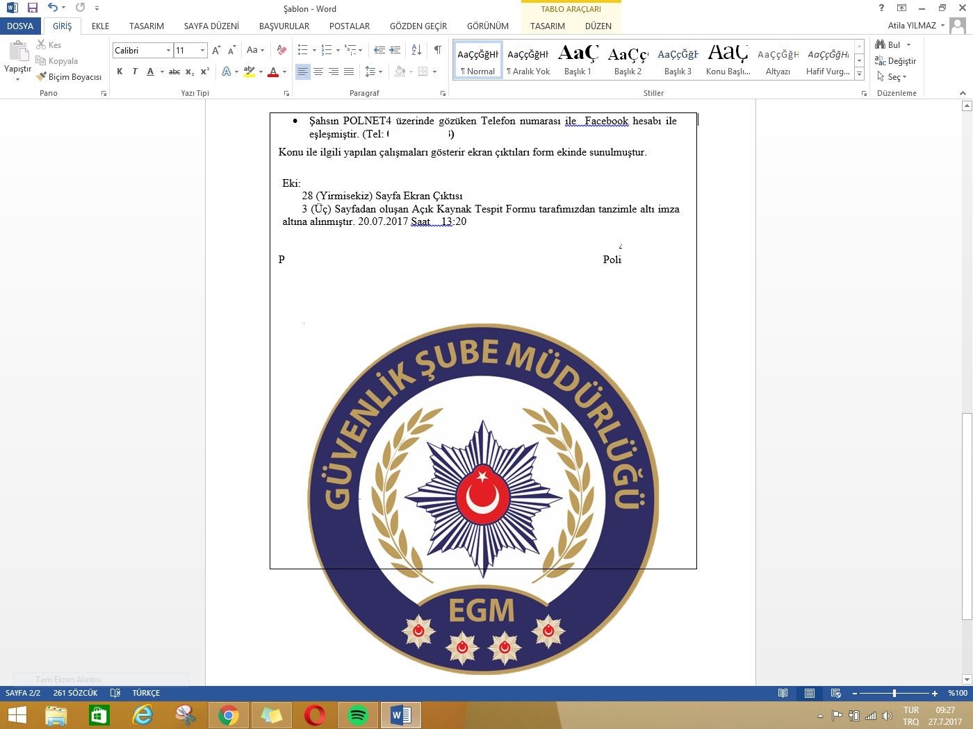Toggle paragraph marks display (¶)
973x729 pixels.
(x=438, y=50)
